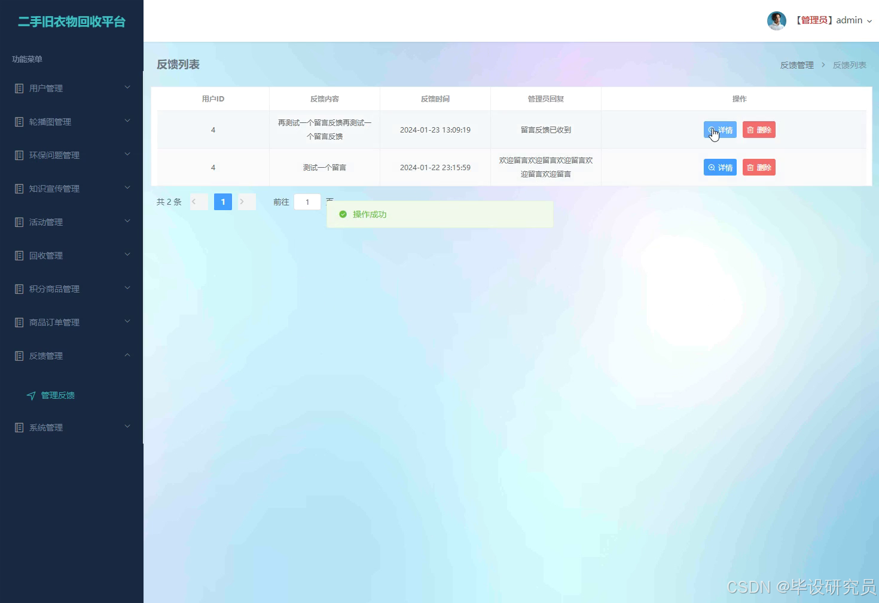Viewport: 879px width, 603px height.
Task: Open the admin account dropdown arrow
Action: (869, 21)
